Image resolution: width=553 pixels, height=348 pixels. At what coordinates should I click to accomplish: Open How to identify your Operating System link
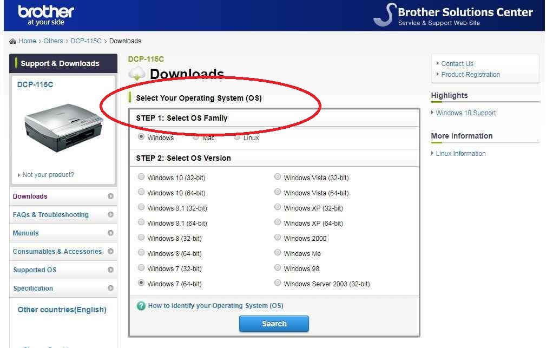coord(215,306)
